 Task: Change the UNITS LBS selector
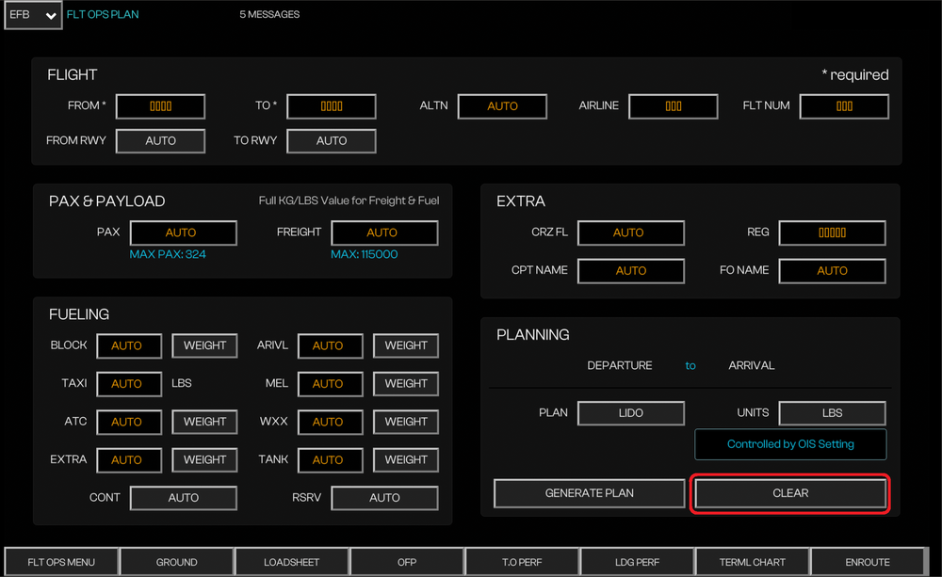[832, 413]
